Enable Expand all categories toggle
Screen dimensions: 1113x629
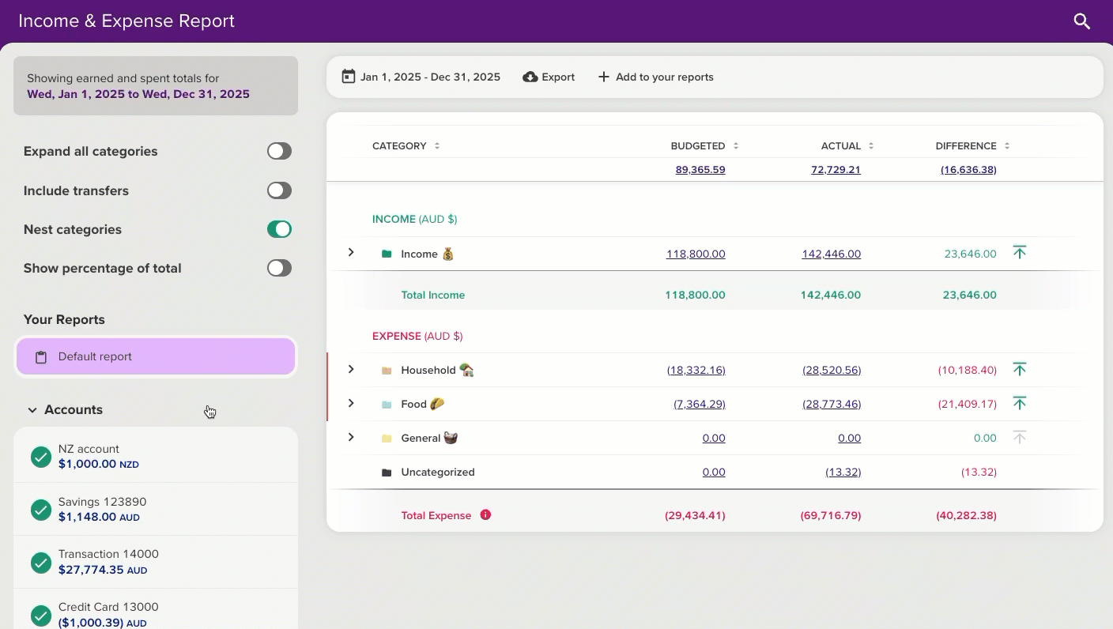click(x=279, y=151)
